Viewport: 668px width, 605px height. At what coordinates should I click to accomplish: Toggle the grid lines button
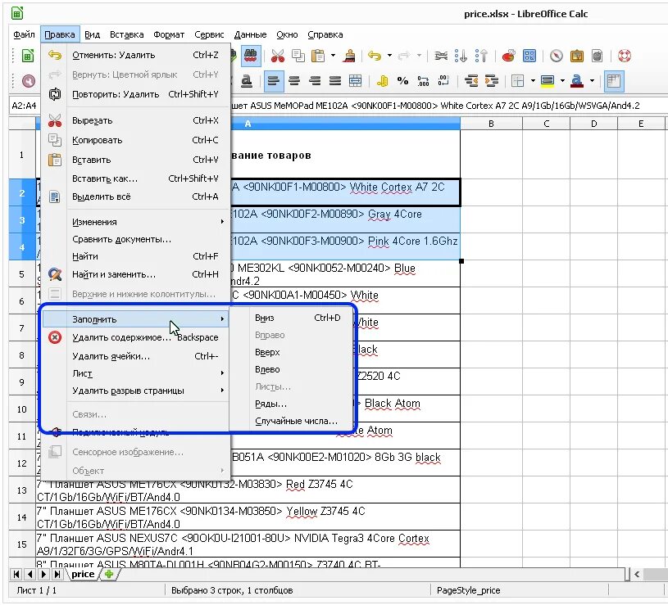pyautogui.click(x=614, y=81)
